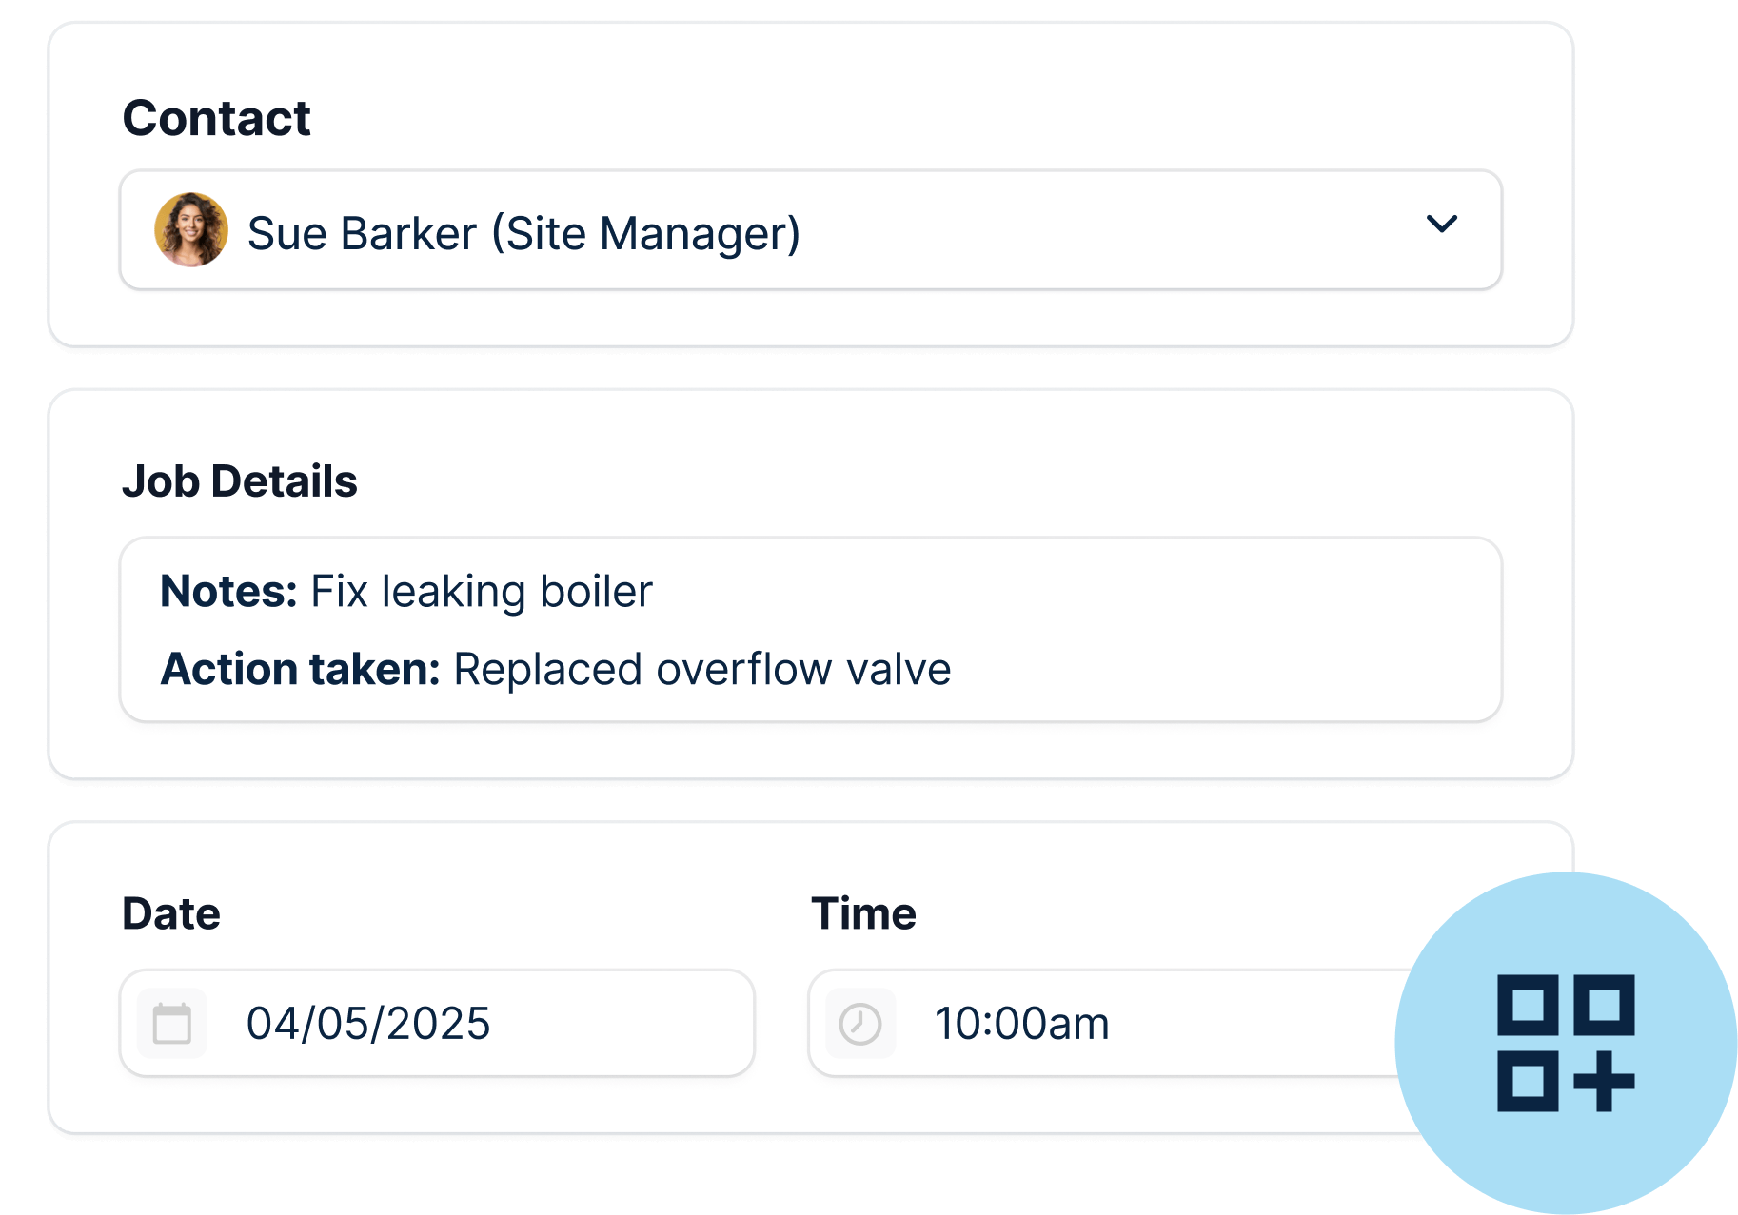Click the calendar icon in the Date field
Screen dimensions: 1738x1215
click(174, 1023)
